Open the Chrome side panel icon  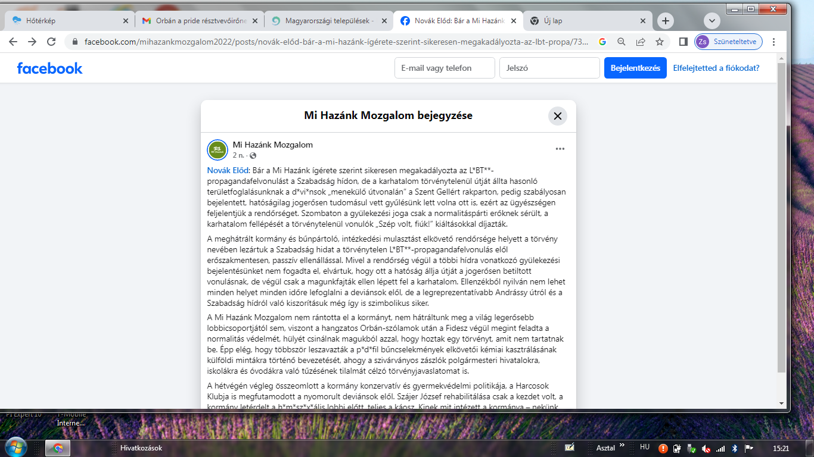click(x=683, y=42)
